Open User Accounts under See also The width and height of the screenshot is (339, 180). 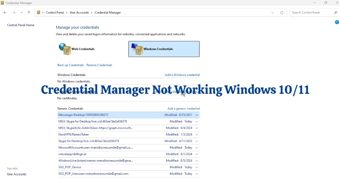pos(17,174)
